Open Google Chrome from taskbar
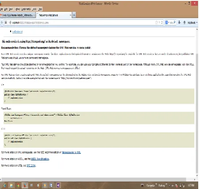This screenshot has height=189, width=200. coord(18,185)
